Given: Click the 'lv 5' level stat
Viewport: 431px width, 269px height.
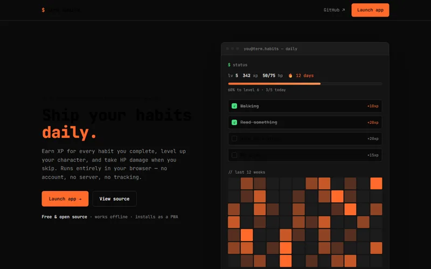Looking at the screenshot, I should [233, 75].
